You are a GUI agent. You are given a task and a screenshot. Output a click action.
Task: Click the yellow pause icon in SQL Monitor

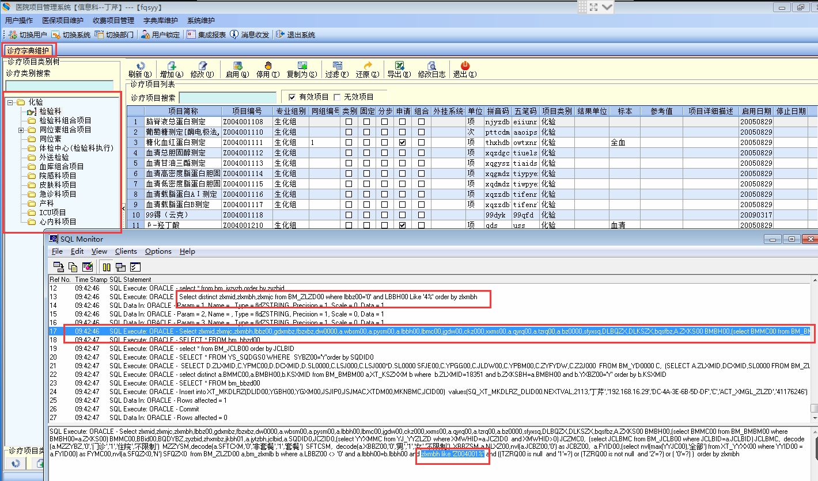point(107,266)
